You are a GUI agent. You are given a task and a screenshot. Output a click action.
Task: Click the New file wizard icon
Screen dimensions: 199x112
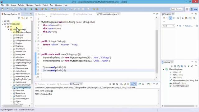pos(2,9)
